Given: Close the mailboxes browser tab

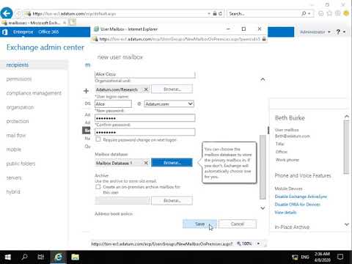Looking at the screenshot, I should click(65, 23).
